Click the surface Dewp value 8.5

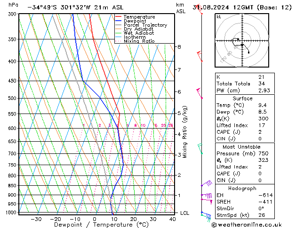coord(263,112)
